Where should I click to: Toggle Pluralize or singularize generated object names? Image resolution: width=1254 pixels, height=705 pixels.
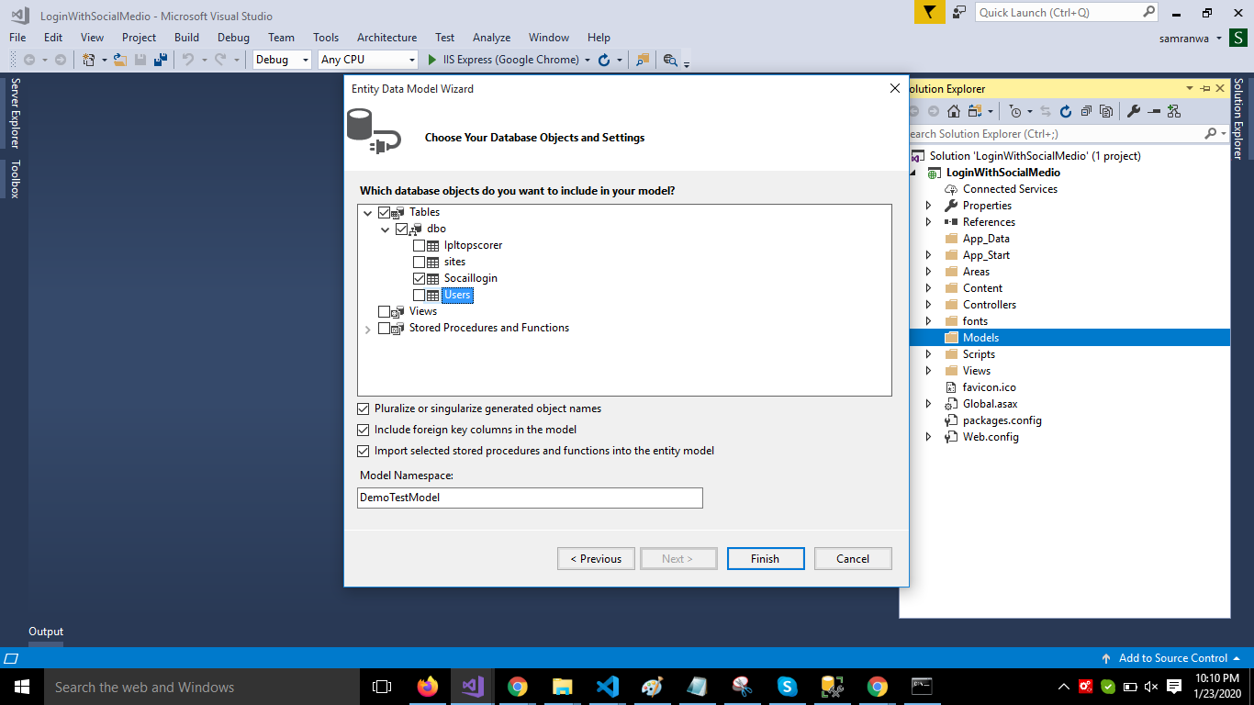(364, 408)
